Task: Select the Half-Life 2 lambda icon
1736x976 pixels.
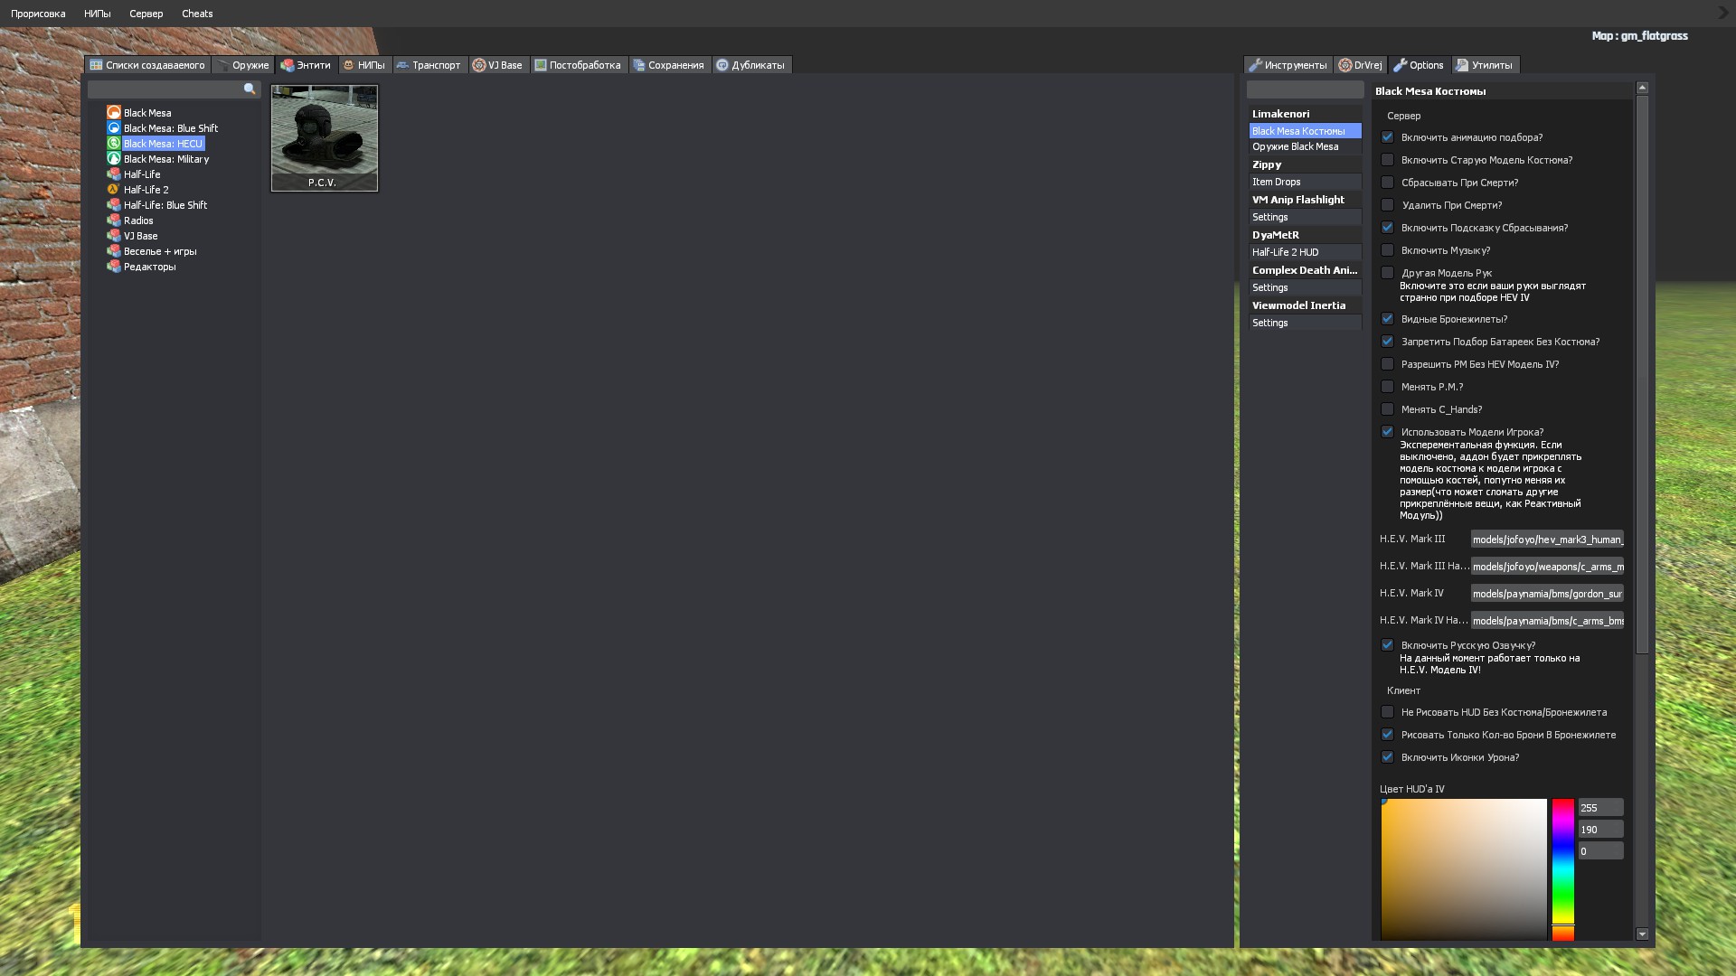Action: (x=114, y=190)
